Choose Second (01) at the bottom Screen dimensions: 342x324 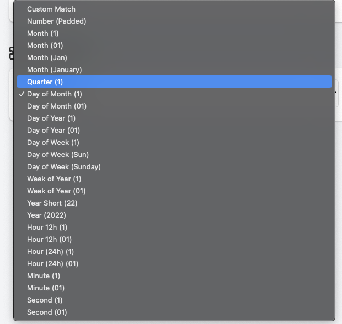(x=47, y=312)
